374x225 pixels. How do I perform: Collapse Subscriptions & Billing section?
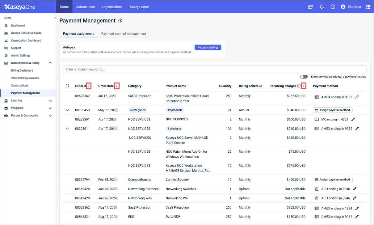50,63
